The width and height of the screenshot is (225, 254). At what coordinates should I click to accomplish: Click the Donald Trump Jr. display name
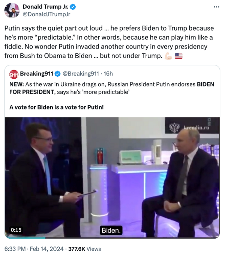click(45, 7)
